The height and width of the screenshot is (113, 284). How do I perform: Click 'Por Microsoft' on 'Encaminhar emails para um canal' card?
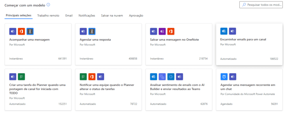[228, 44]
